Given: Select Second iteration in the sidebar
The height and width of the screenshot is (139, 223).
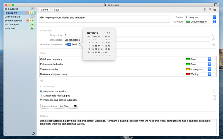Looking at the screenshot, I should click(20, 21).
